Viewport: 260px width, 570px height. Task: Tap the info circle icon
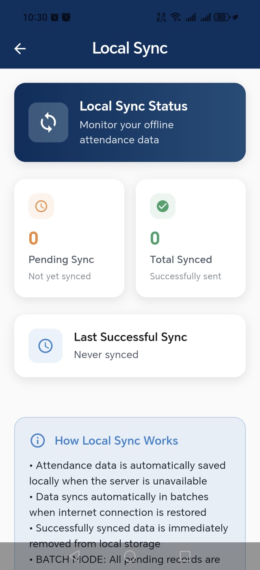tap(38, 441)
